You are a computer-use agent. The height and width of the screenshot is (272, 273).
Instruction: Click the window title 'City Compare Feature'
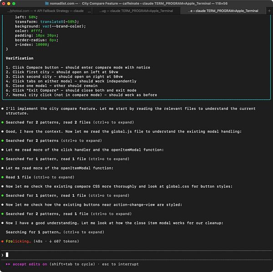[100, 4]
